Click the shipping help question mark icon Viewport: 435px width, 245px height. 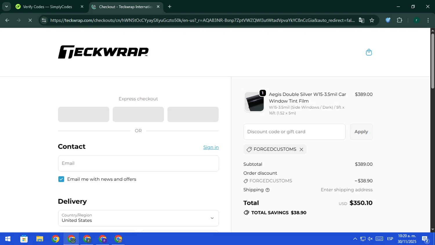pyautogui.click(x=267, y=190)
